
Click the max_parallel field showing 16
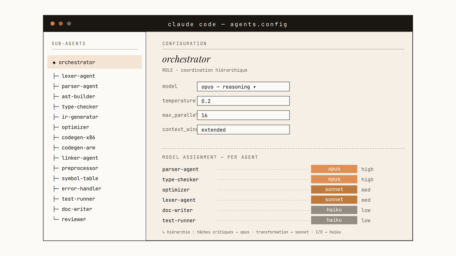pyautogui.click(x=243, y=115)
